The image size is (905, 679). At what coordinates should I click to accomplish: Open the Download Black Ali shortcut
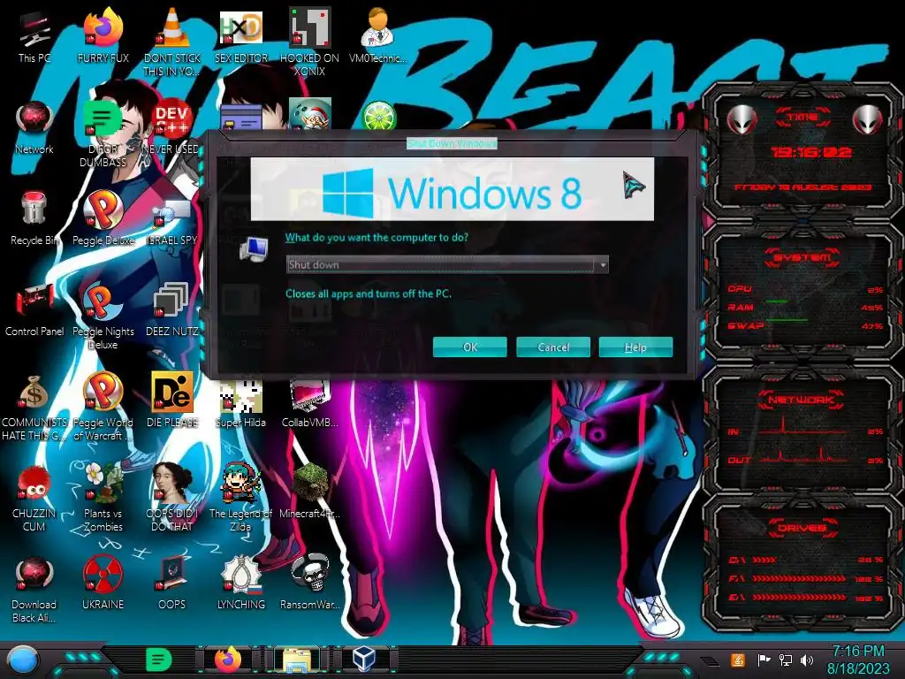tap(34, 589)
